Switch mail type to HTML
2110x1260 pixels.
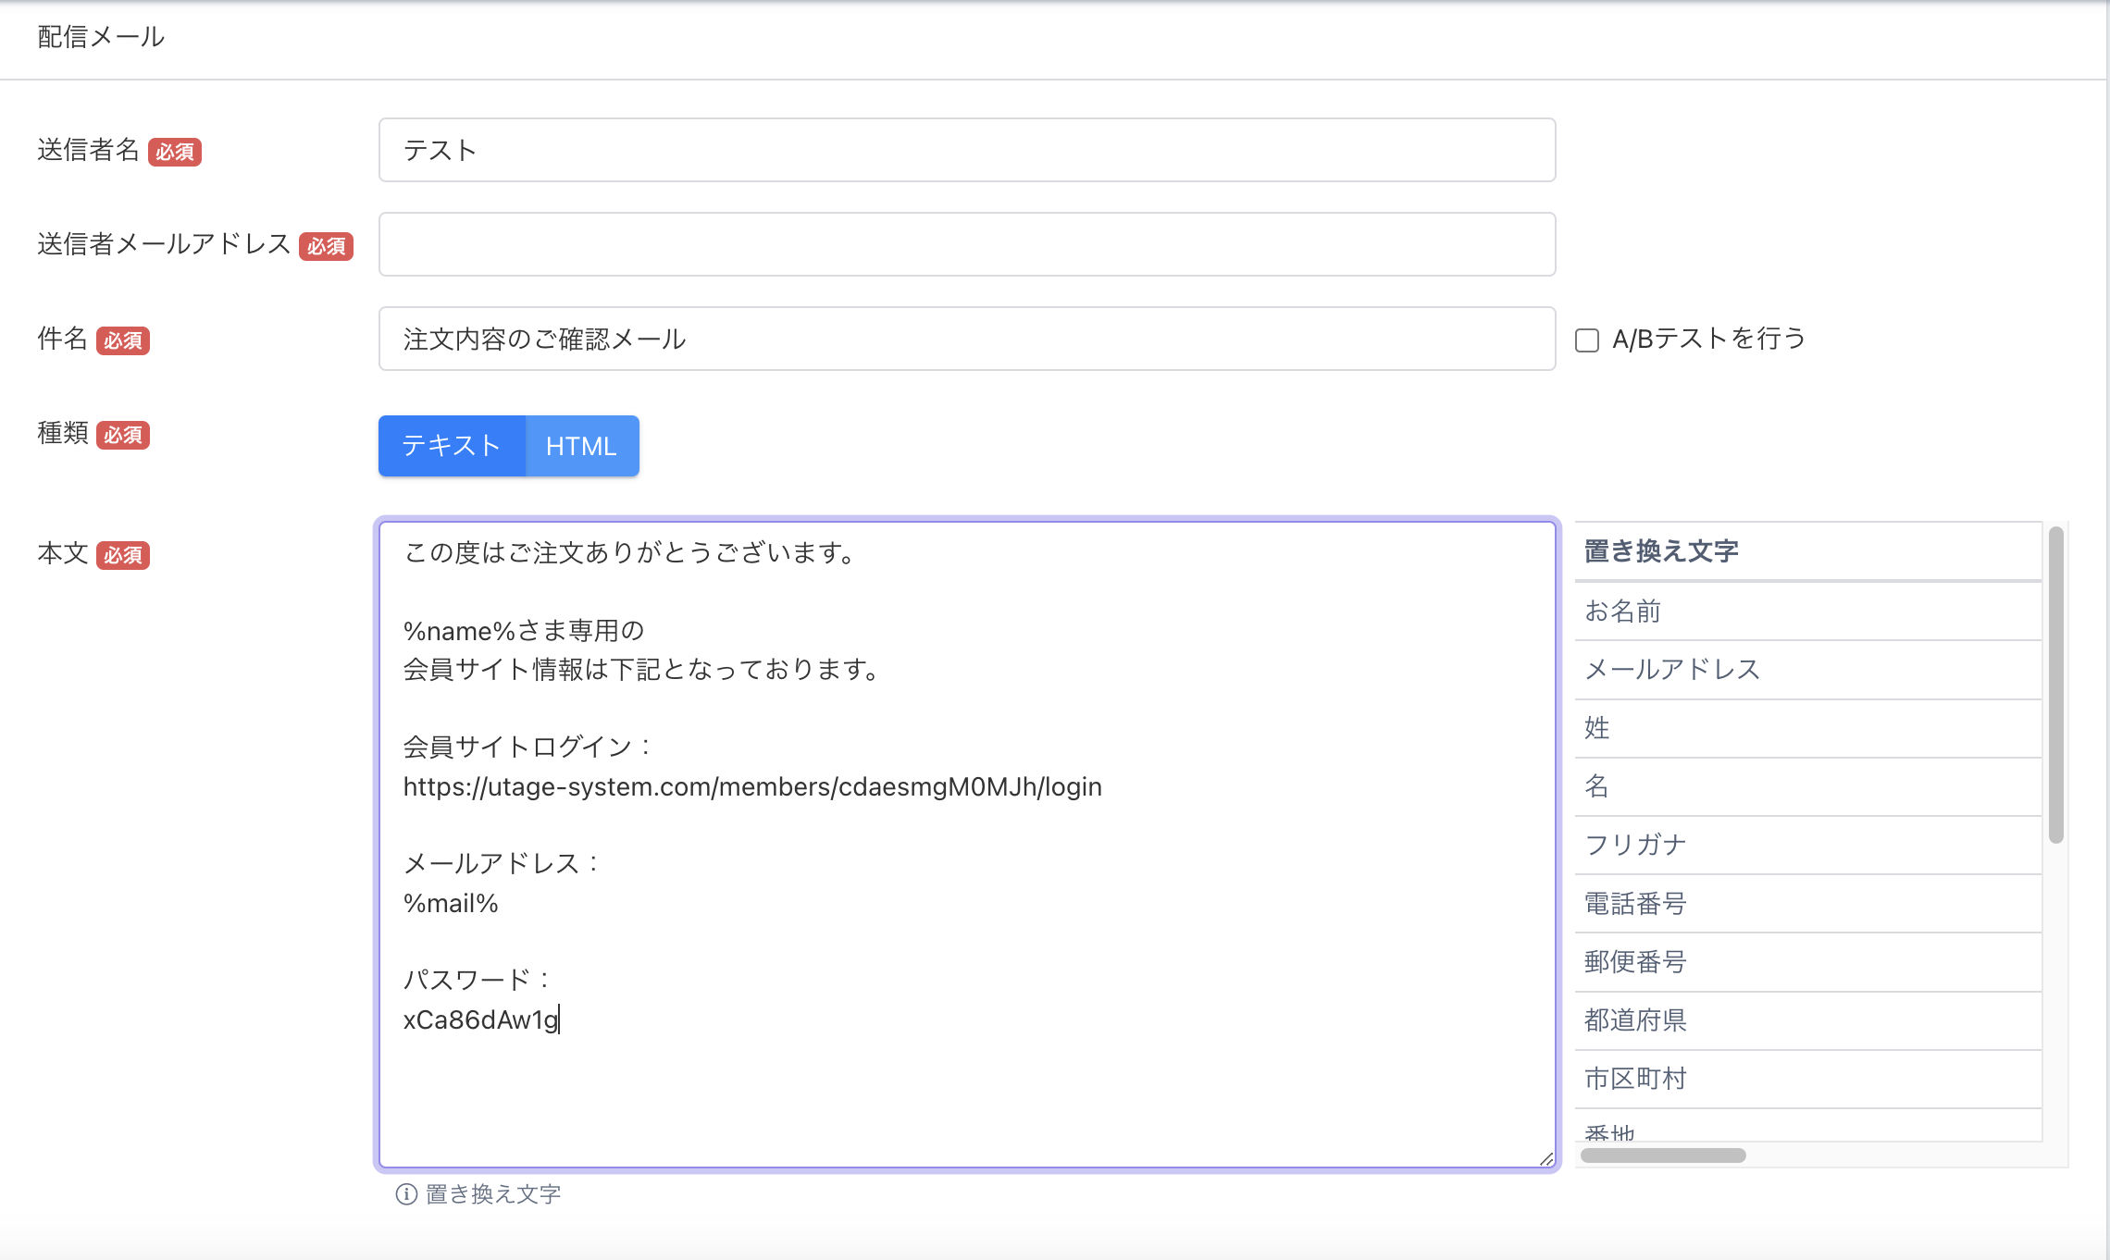(581, 446)
